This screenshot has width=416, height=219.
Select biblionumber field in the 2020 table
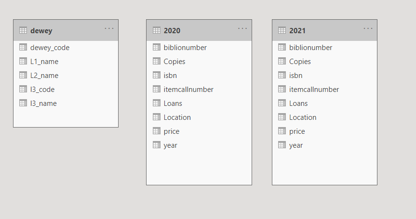(x=185, y=48)
